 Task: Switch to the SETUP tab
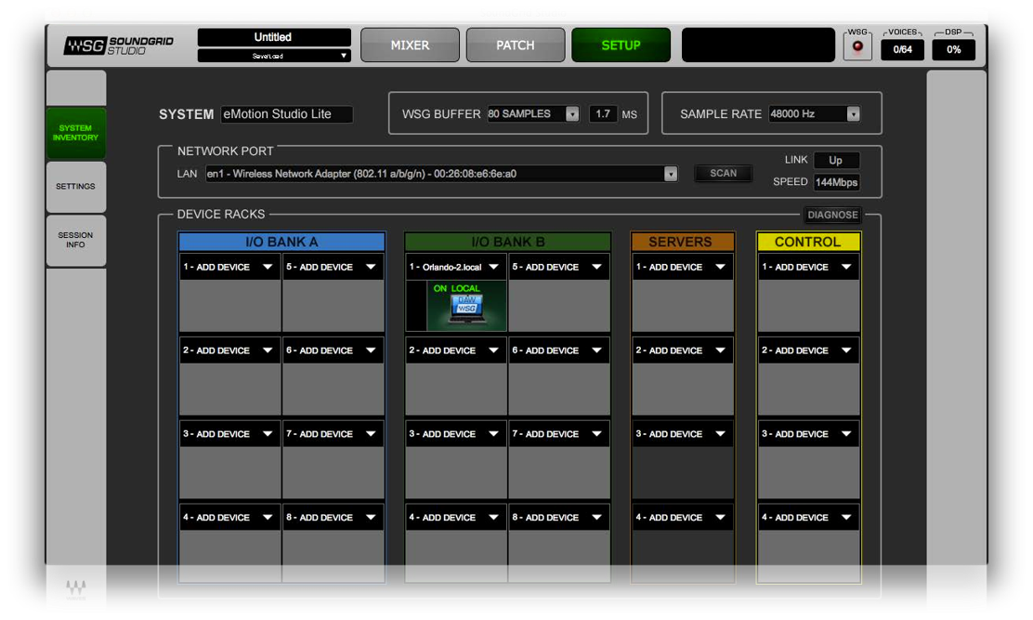tap(621, 45)
